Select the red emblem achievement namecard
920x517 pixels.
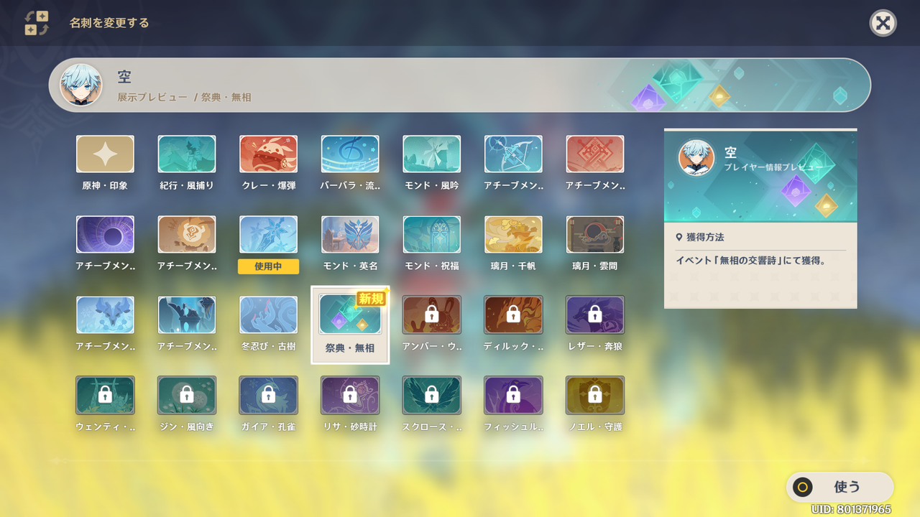[594, 154]
